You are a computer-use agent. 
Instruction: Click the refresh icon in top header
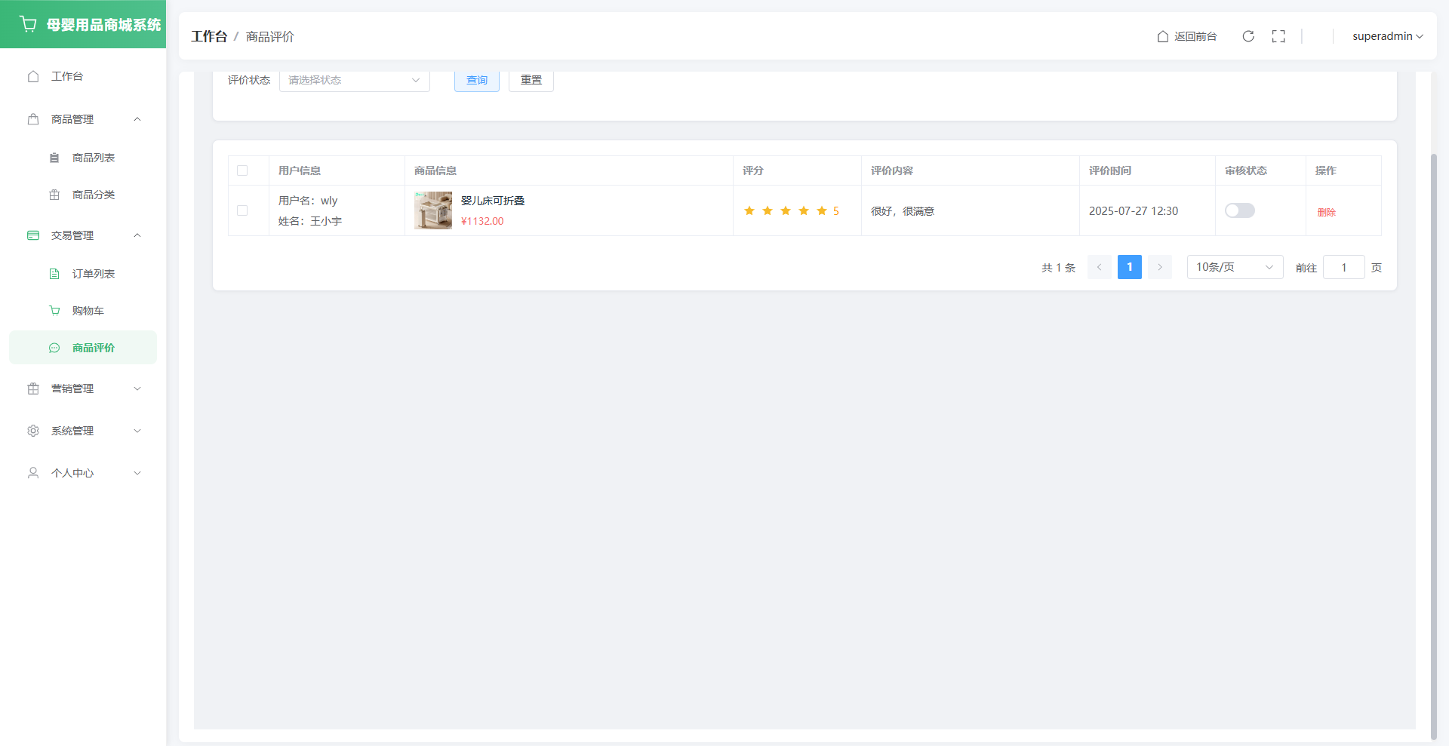click(1248, 36)
